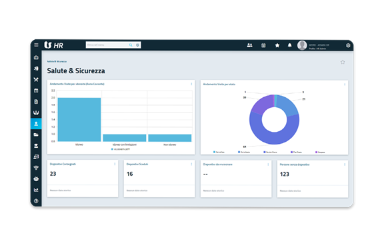The image size is (384, 241).
Task: Open settings gear in the top right
Action: (x=348, y=45)
